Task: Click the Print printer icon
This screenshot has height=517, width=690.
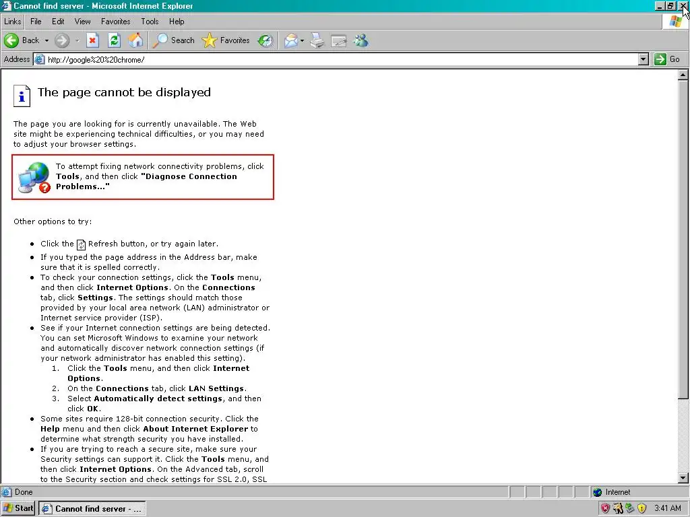Action: [317, 40]
